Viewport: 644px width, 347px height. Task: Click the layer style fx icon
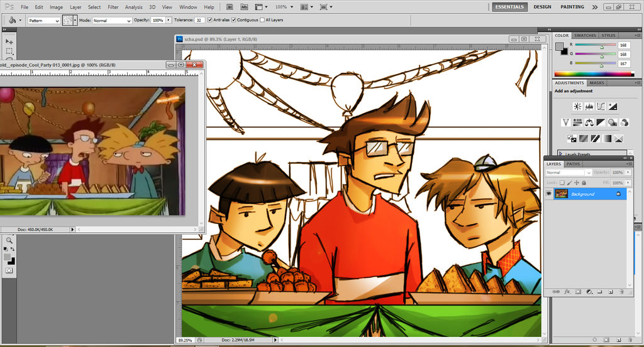point(567,292)
